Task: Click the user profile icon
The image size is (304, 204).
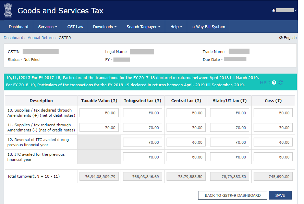Action: (273, 10)
